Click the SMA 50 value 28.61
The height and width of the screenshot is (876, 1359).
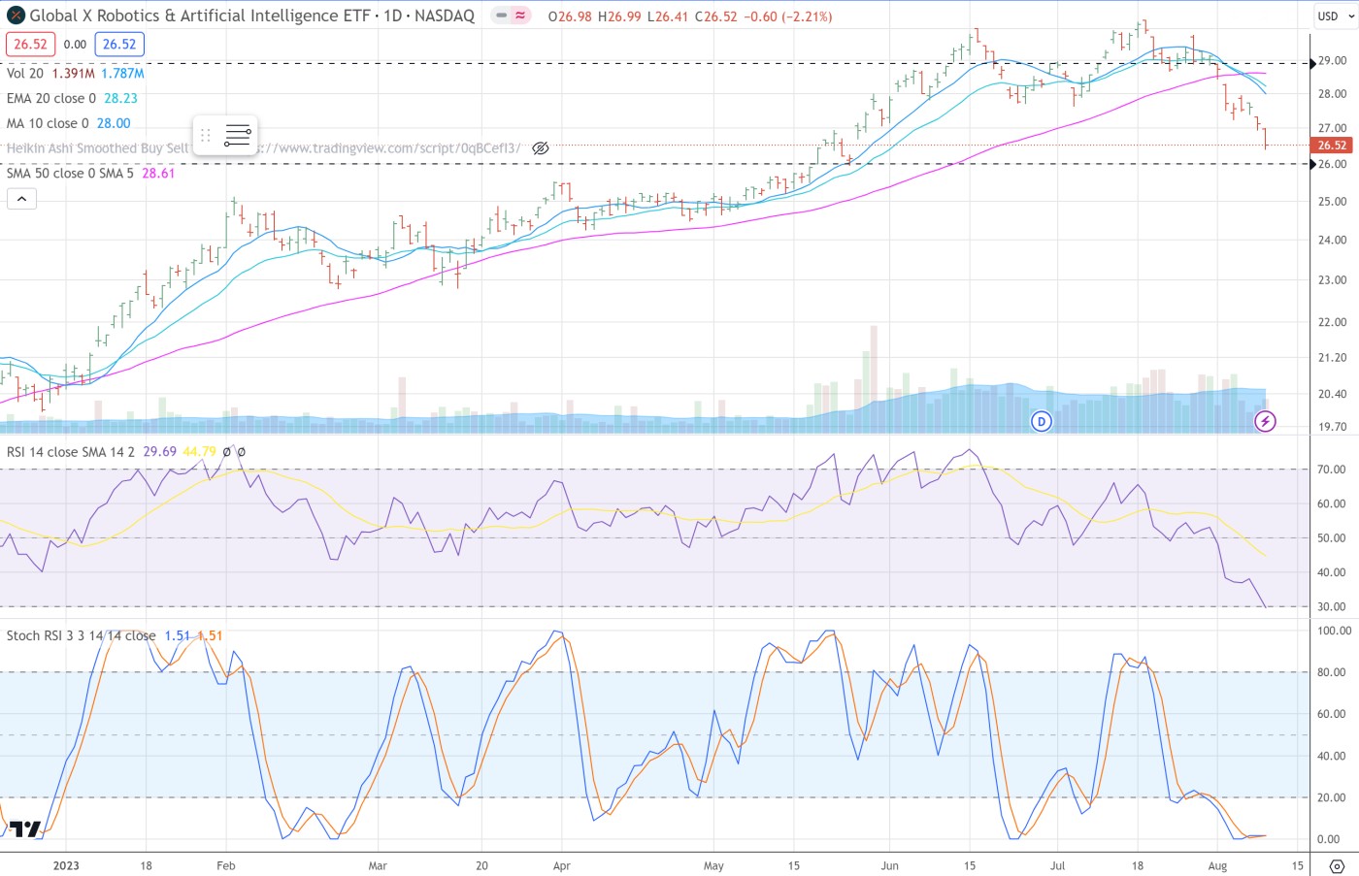pos(158,173)
